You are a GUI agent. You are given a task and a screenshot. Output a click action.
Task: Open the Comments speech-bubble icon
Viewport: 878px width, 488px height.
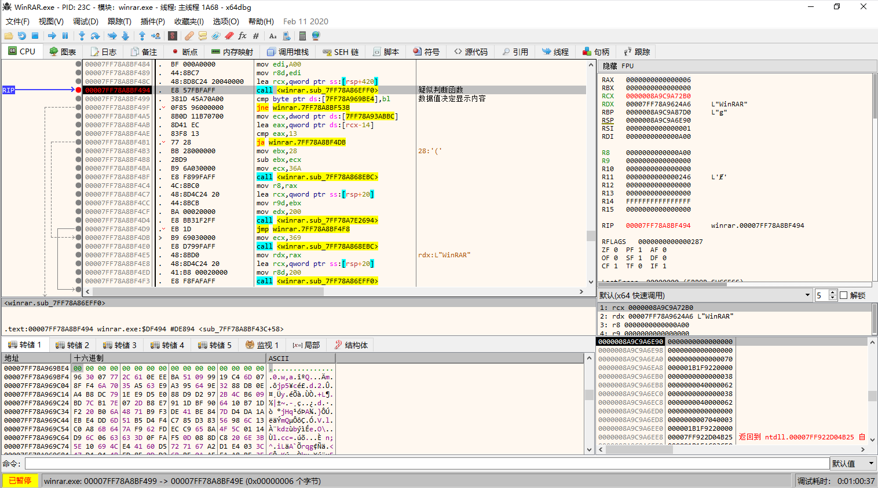click(203, 36)
